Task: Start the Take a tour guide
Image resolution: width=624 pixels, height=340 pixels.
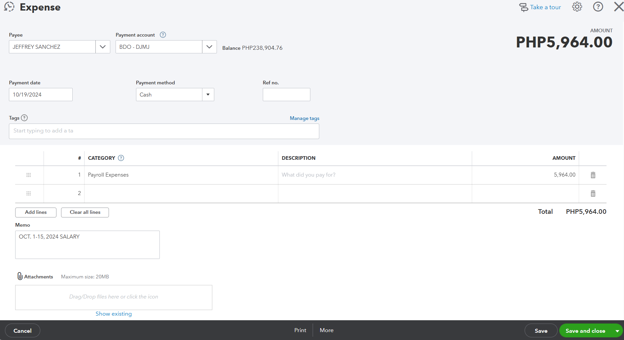Action: pyautogui.click(x=540, y=7)
